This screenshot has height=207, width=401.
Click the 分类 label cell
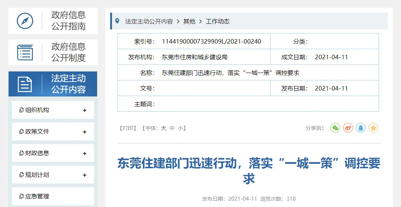(301, 41)
